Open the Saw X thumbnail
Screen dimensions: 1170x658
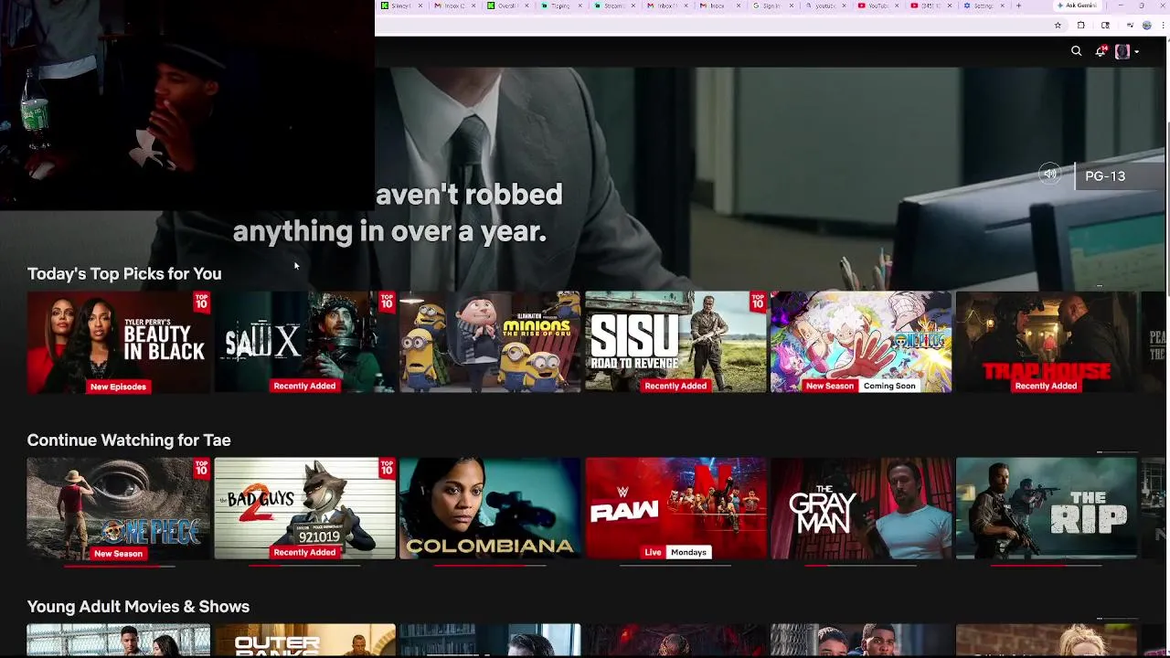(304, 342)
